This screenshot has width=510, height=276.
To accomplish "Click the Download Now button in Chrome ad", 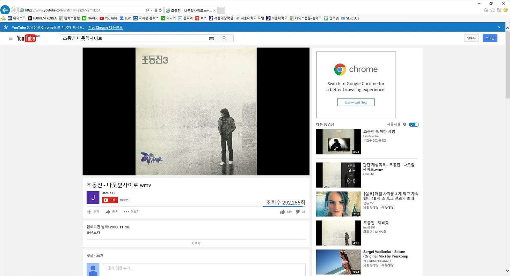I will coord(356,102).
